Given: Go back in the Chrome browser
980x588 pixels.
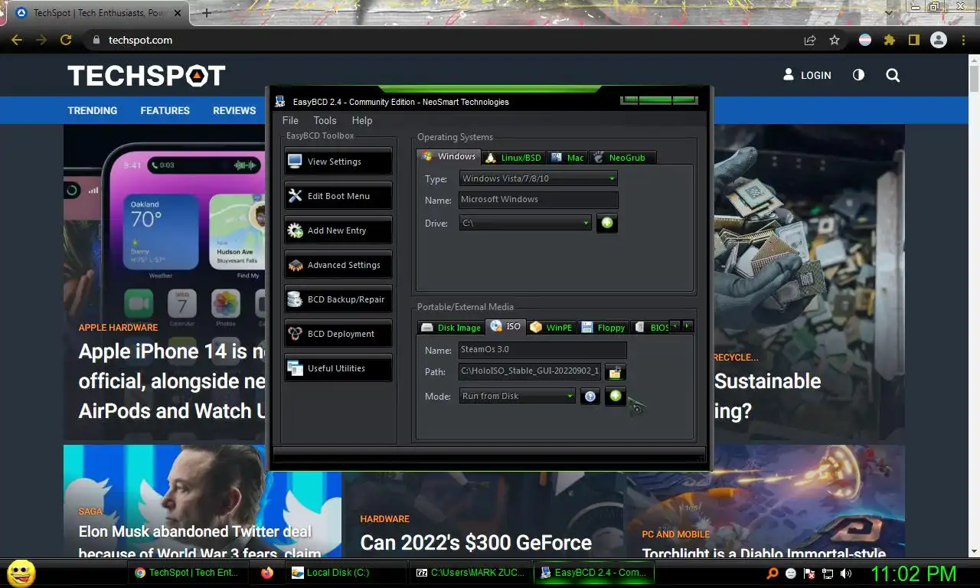Looking at the screenshot, I should click(x=17, y=40).
